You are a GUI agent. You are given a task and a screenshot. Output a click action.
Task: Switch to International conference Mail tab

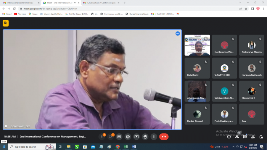point(20,3)
